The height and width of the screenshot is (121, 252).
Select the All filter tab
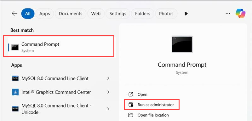(x=28, y=14)
